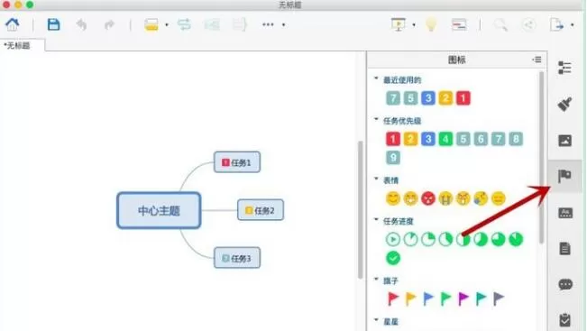Add the angry red face marker
Viewport: 587px width, 331px height.
pyautogui.click(x=428, y=198)
